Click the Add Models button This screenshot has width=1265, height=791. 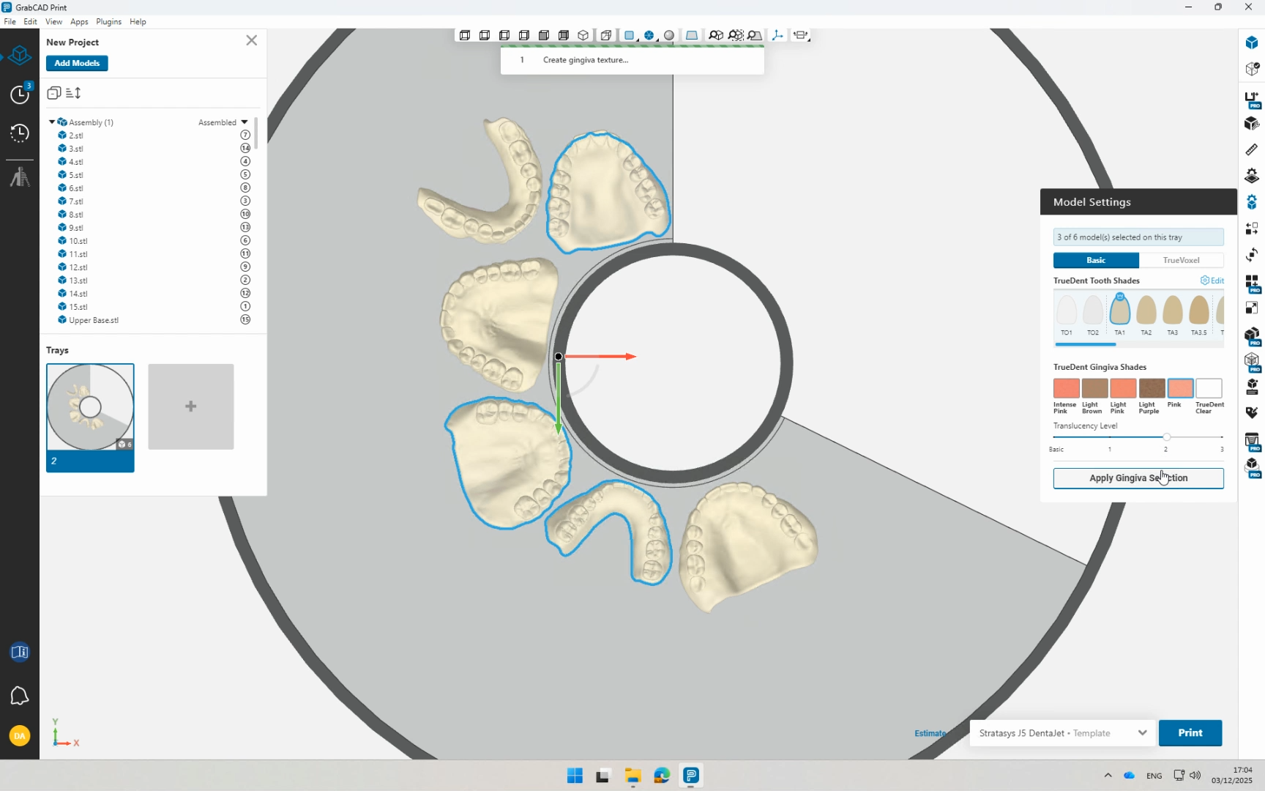click(77, 63)
